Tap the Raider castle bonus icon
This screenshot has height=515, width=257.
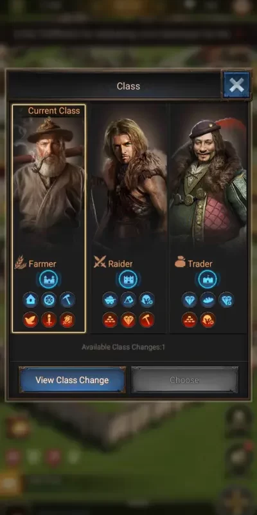pyautogui.click(x=128, y=279)
